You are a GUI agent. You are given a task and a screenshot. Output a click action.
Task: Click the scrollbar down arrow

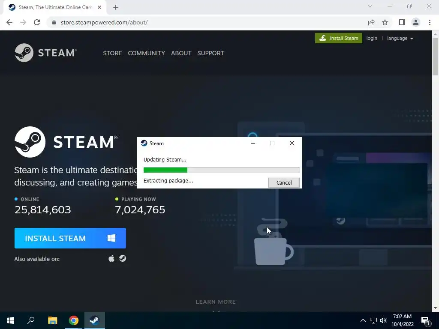coord(435,308)
